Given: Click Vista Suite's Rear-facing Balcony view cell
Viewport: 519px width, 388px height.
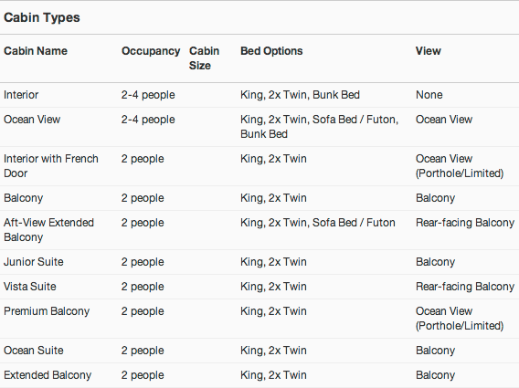Looking at the screenshot, I should click(x=465, y=286).
